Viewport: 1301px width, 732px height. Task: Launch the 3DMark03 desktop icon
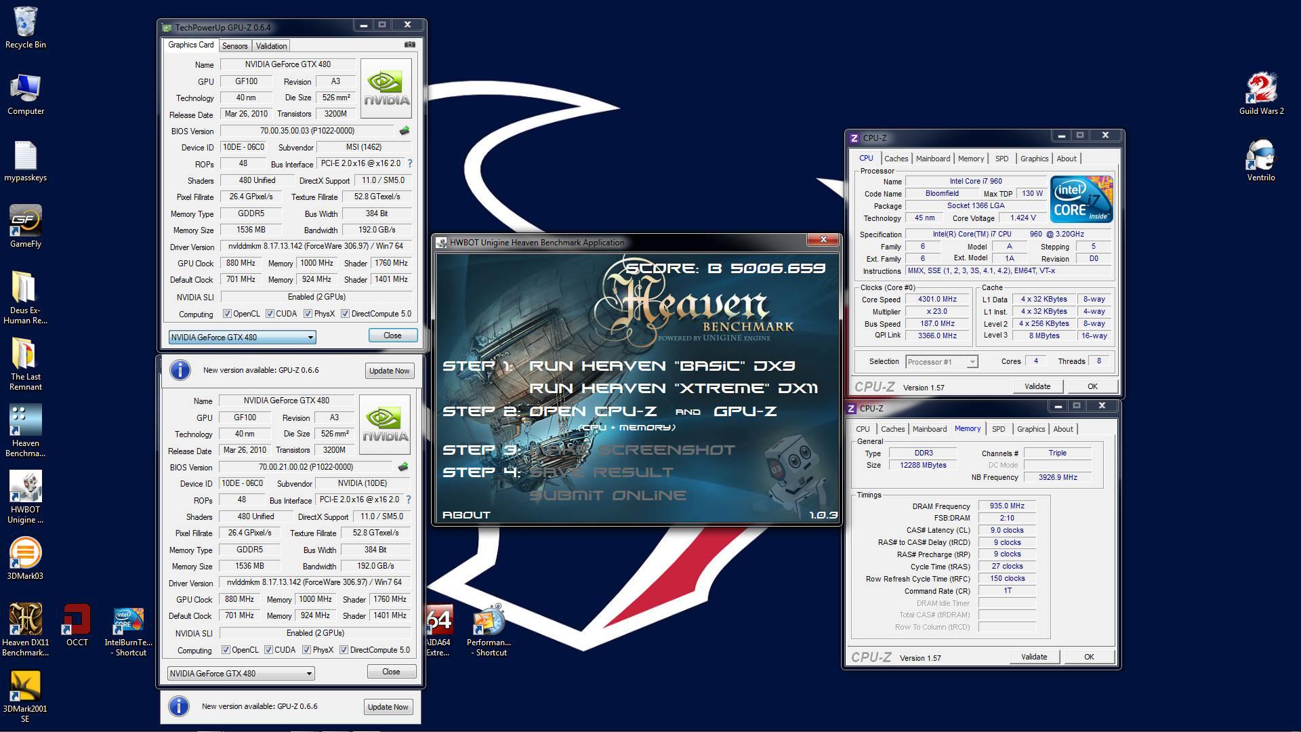[26, 559]
